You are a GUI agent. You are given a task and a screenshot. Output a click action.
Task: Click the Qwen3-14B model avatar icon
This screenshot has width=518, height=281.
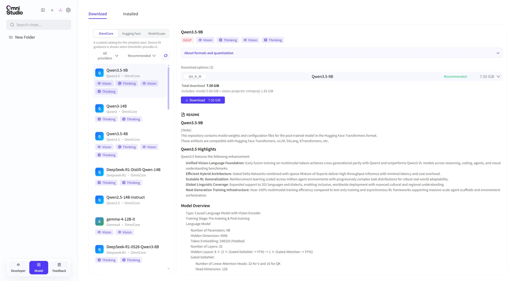point(100,108)
